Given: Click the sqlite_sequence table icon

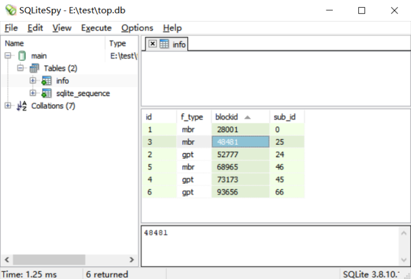Looking at the screenshot, I should (46, 93).
